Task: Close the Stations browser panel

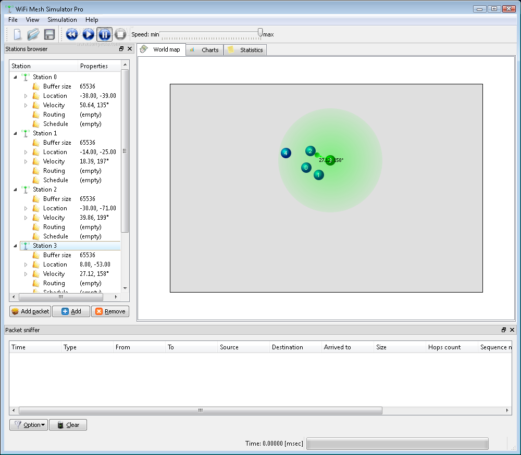Action: [130, 49]
